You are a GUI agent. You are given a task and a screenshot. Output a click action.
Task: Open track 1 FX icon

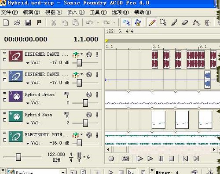tap(76, 54)
